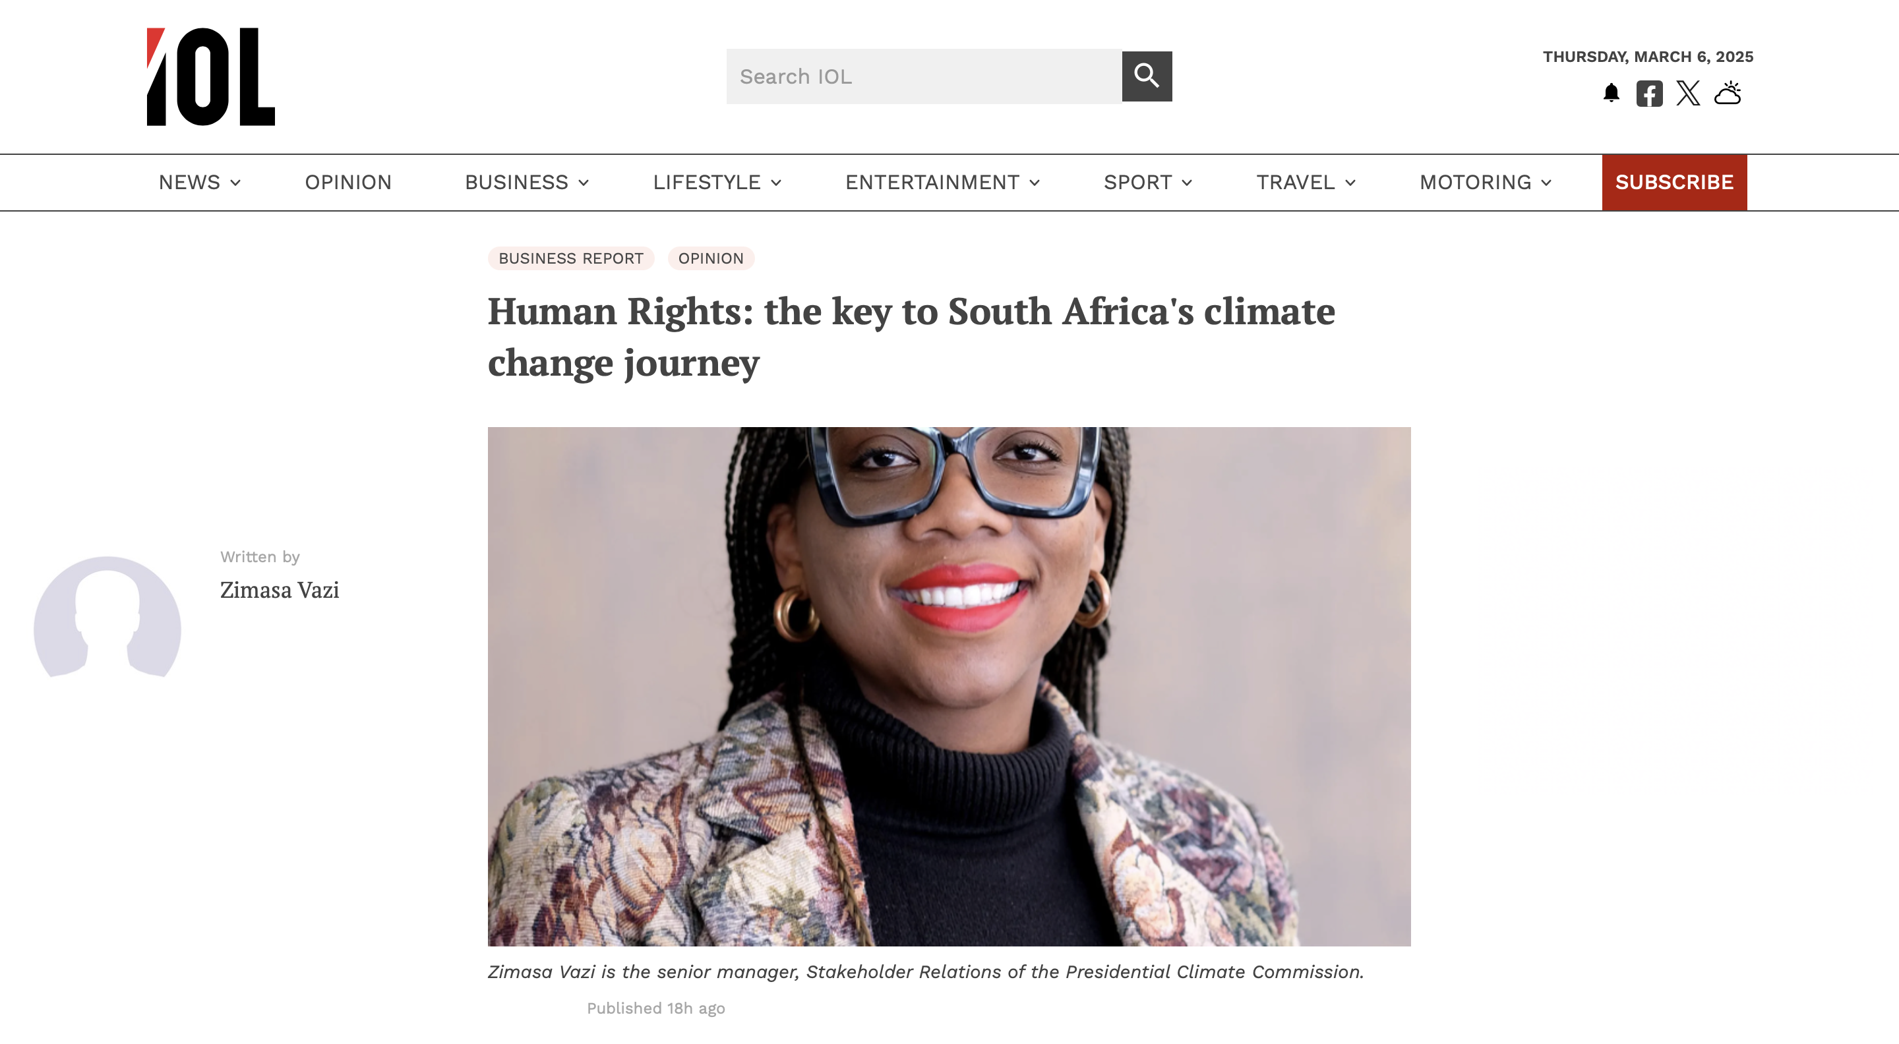The width and height of the screenshot is (1899, 1044).
Task: Click the IOL logo
Action: coord(210,76)
